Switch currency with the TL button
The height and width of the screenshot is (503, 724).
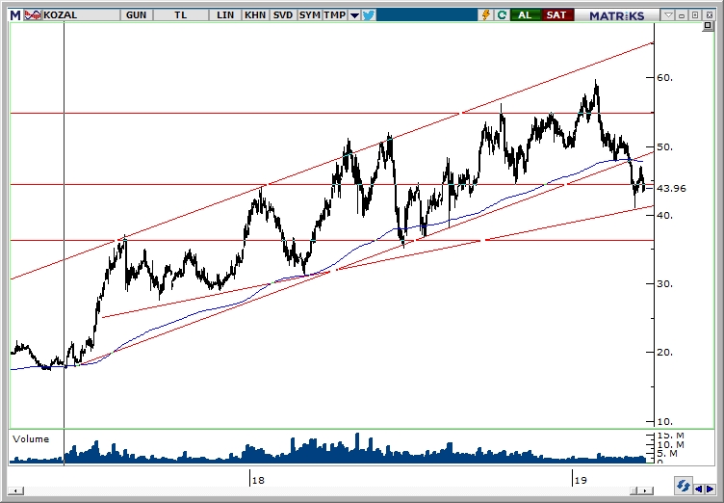[x=181, y=15]
